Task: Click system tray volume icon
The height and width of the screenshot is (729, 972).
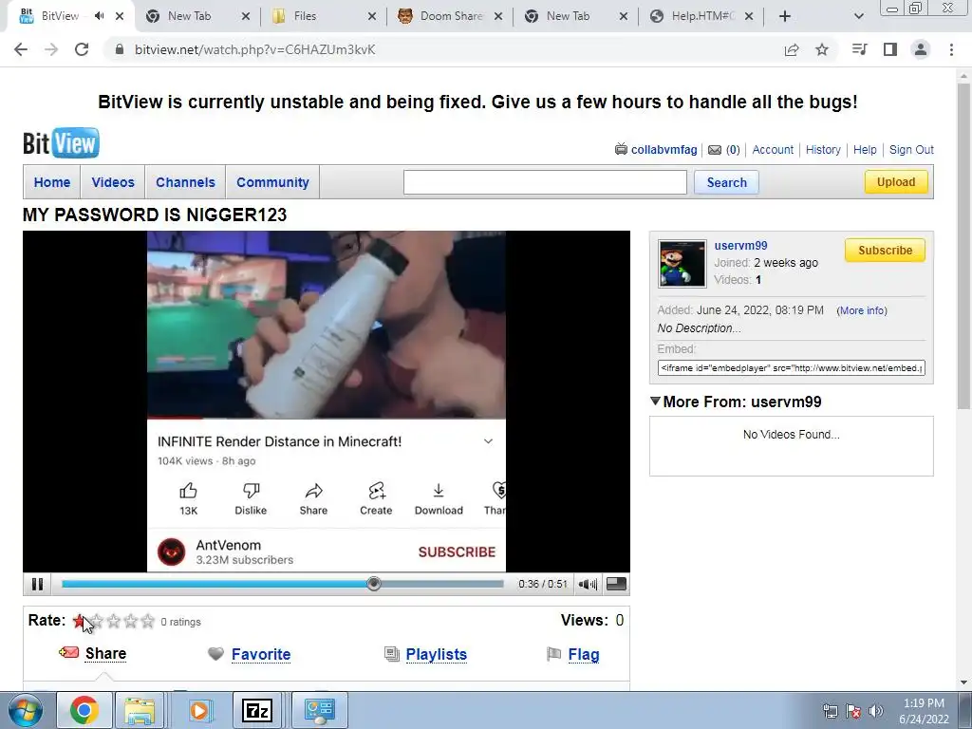Action: click(x=875, y=711)
